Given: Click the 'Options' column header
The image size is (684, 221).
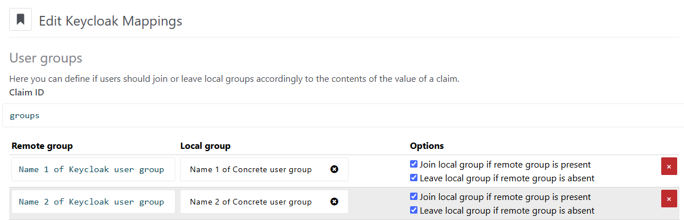Looking at the screenshot, I should click(427, 146).
